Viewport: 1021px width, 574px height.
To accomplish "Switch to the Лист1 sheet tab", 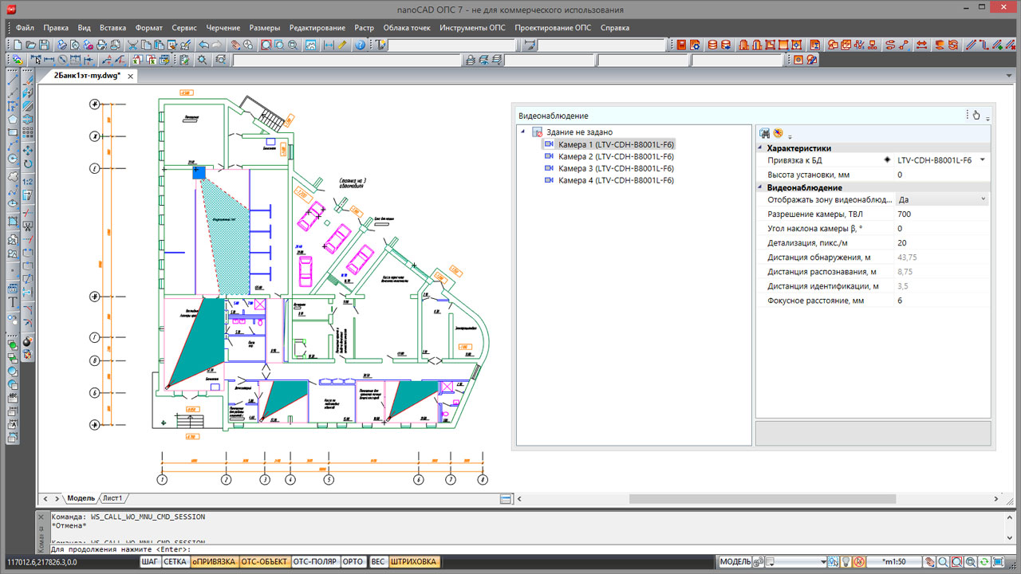I will click(112, 498).
